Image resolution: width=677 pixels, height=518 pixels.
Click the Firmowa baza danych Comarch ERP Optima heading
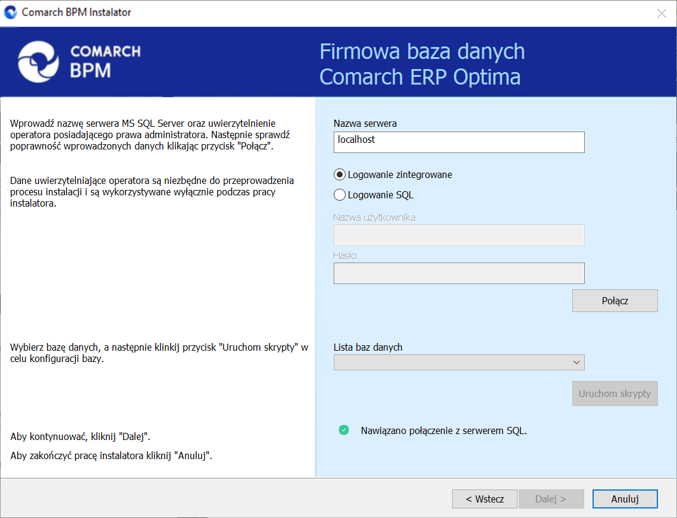pos(422,64)
